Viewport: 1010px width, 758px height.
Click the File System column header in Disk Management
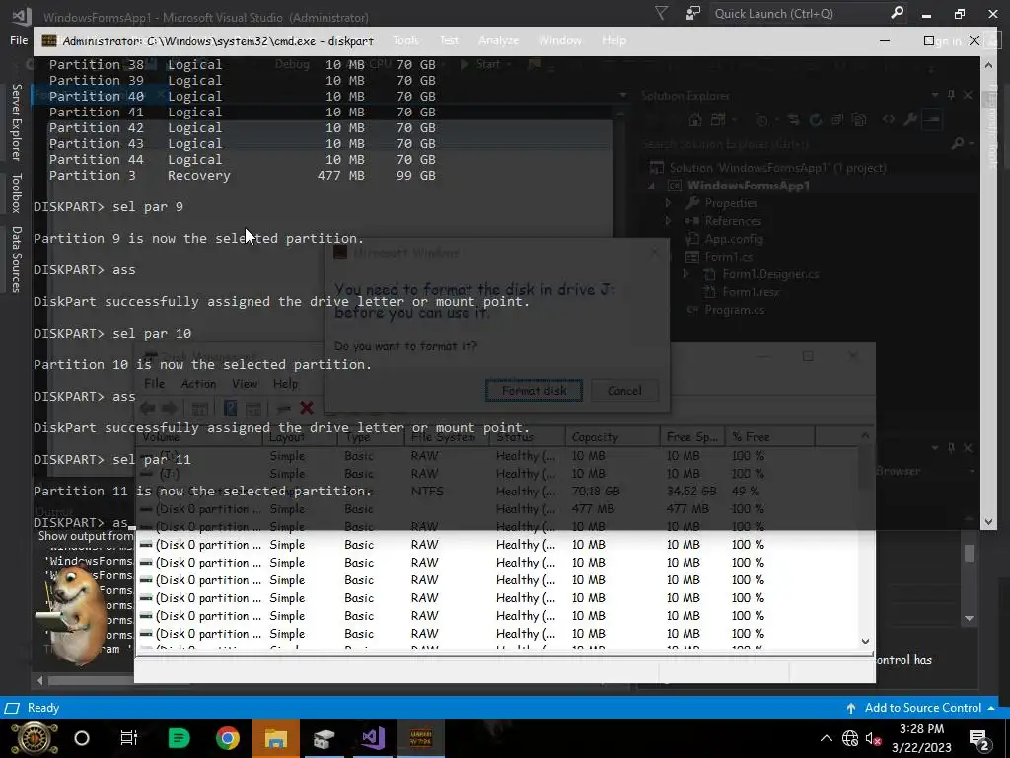pyautogui.click(x=448, y=437)
